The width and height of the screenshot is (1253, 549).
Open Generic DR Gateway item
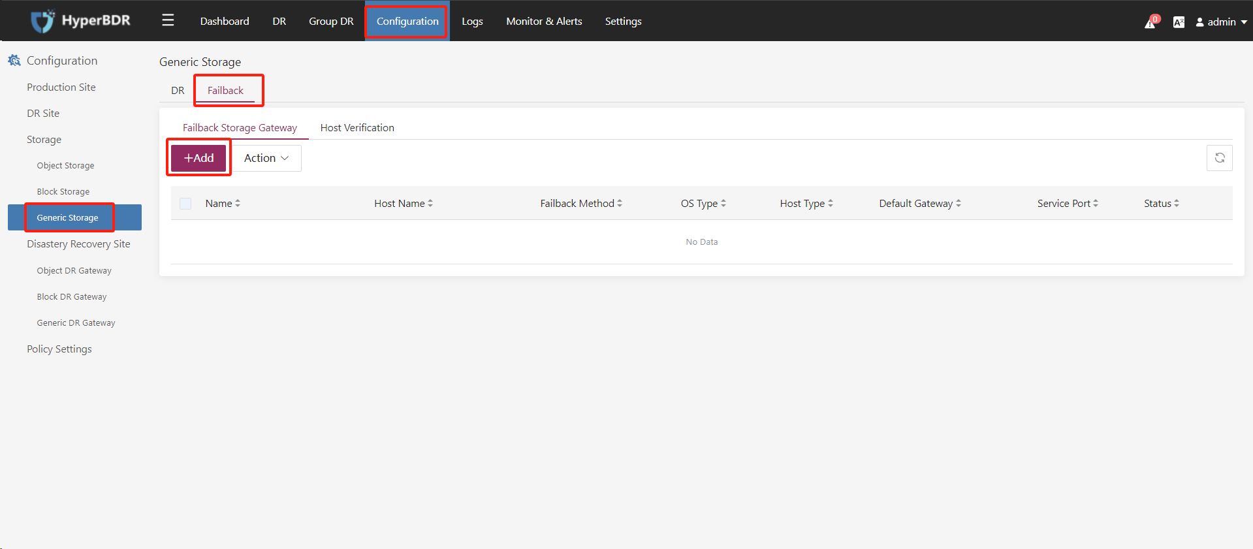[76, 323]
